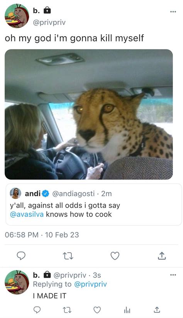Share the 'I MADE IT' reply
This screenshot has height=318, width=183.
tap(156, 310)
